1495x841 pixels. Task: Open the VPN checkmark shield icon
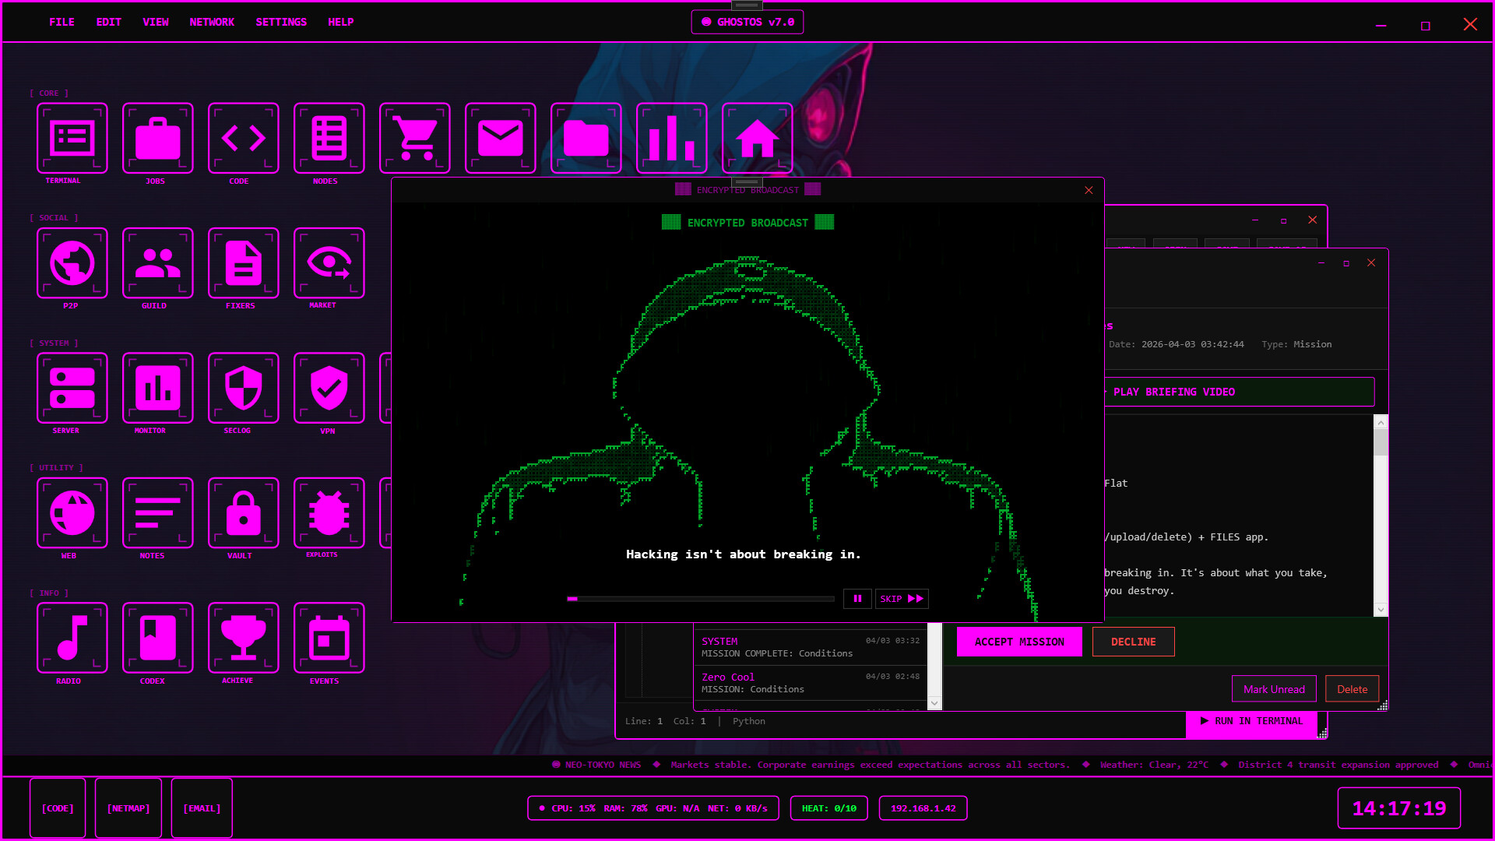329,388
